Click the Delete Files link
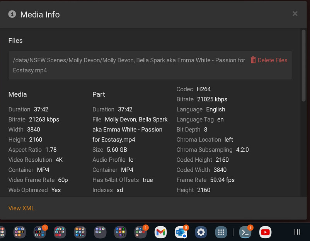Image resolution: width=310 pixels, height=241 pixels. (272, 60)
